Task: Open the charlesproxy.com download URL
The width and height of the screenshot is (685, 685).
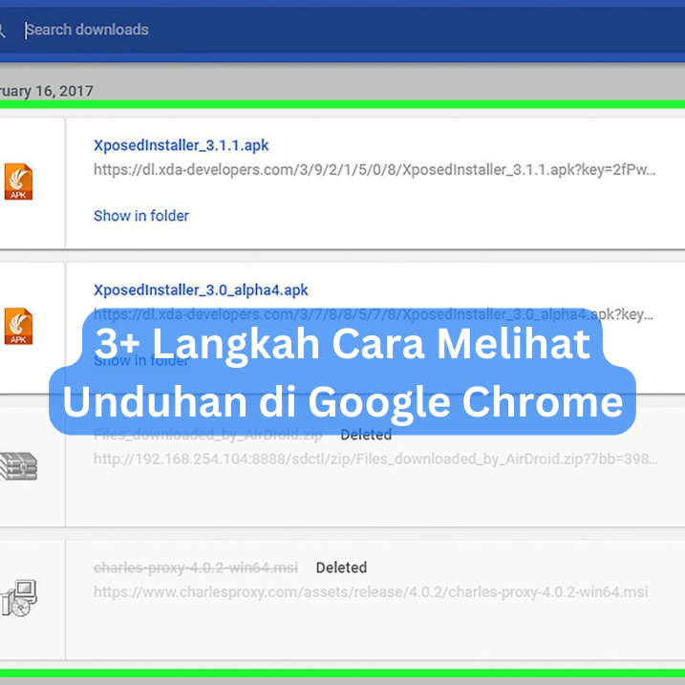Action: click(371, 591)
